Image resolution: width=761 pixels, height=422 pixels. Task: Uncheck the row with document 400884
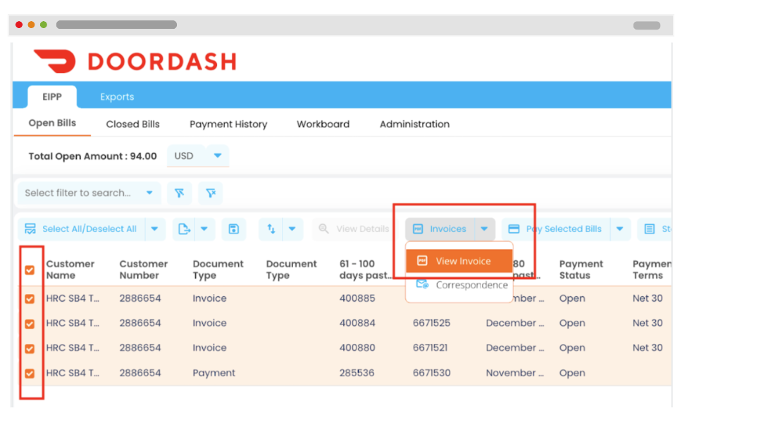pos(30,324)
